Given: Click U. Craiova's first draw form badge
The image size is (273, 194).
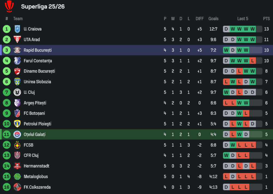Looking at the screenshot, I should [x=226, y=29].
